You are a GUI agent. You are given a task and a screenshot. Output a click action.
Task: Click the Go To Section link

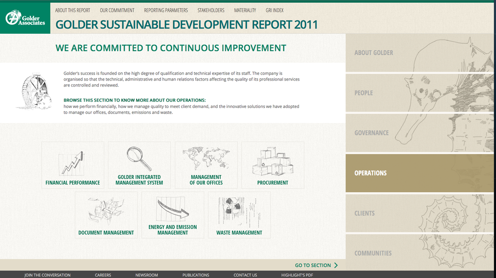(x=313, y=265)
